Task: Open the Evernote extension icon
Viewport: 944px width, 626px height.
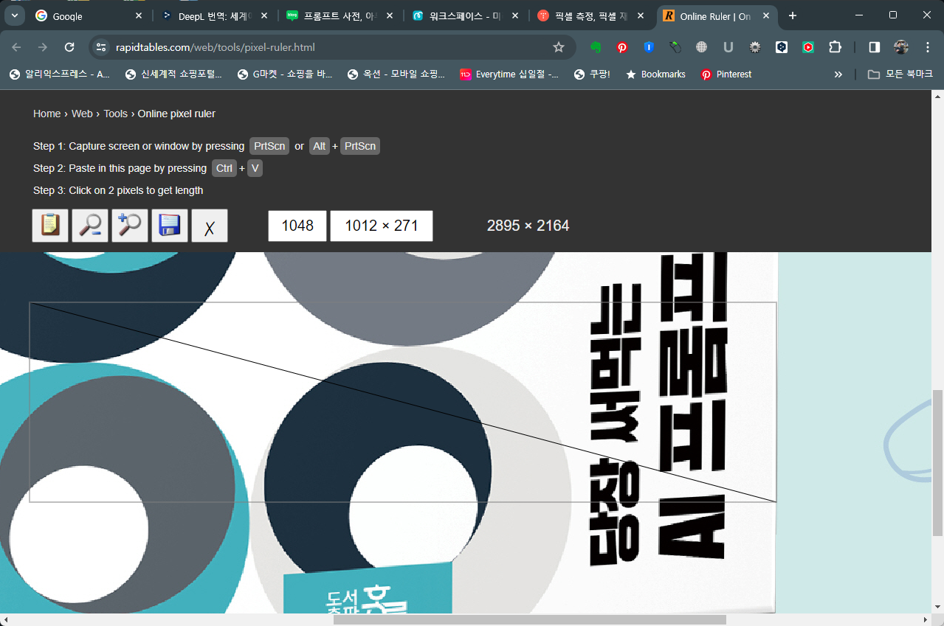Action: point(596,47)
